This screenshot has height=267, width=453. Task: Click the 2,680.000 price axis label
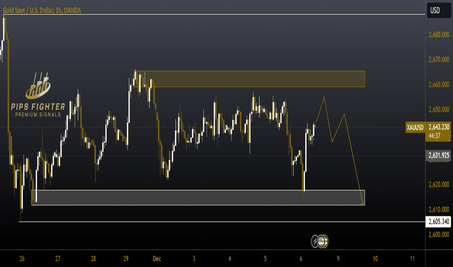point(439,34)
